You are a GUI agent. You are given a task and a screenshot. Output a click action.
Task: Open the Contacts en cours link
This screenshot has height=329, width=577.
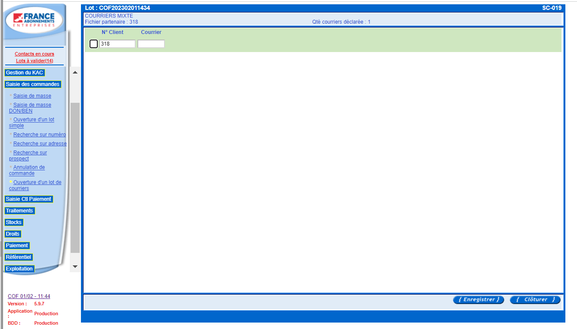click(x=34, y=54)
